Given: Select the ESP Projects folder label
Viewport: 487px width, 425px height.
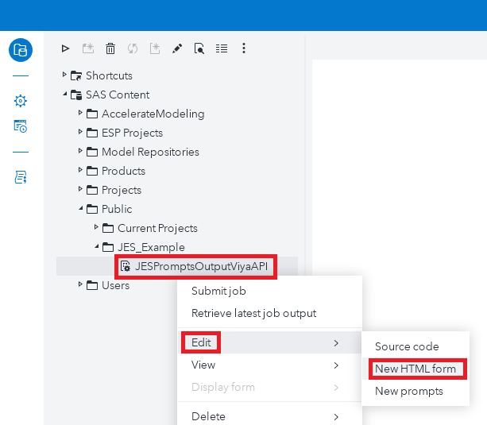Looking at the screenshot, I should click(133, 133).
